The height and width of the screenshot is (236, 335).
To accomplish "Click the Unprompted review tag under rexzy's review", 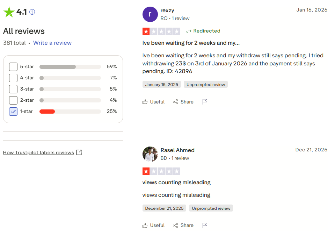I will [x=206, y=84].
